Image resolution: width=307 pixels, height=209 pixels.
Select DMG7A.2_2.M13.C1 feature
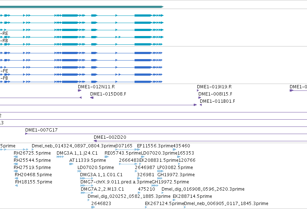pyautogui.click(x=102, y=189)
